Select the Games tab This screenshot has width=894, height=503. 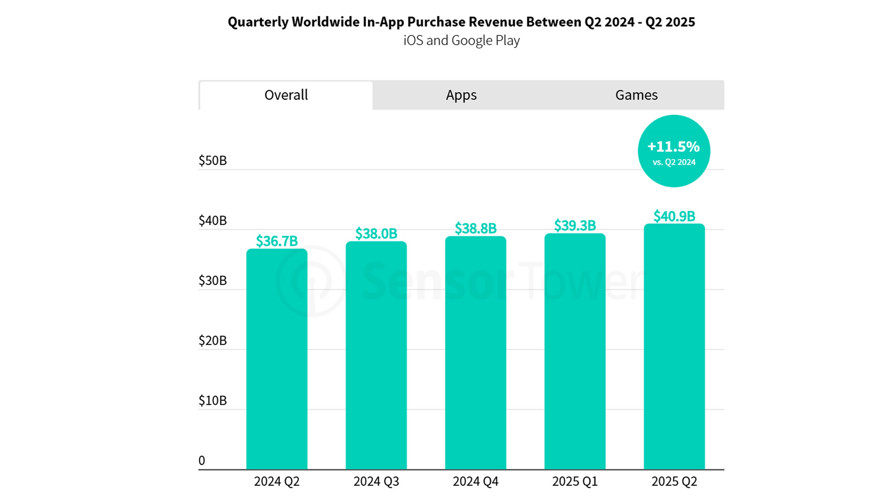(636, 95)
